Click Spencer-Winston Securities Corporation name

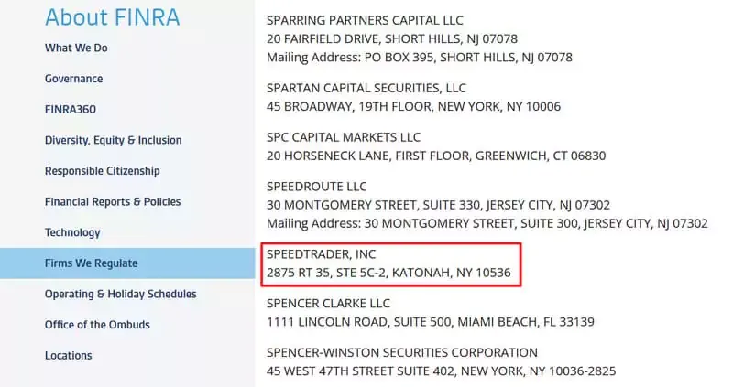click(x=402, y=352)
